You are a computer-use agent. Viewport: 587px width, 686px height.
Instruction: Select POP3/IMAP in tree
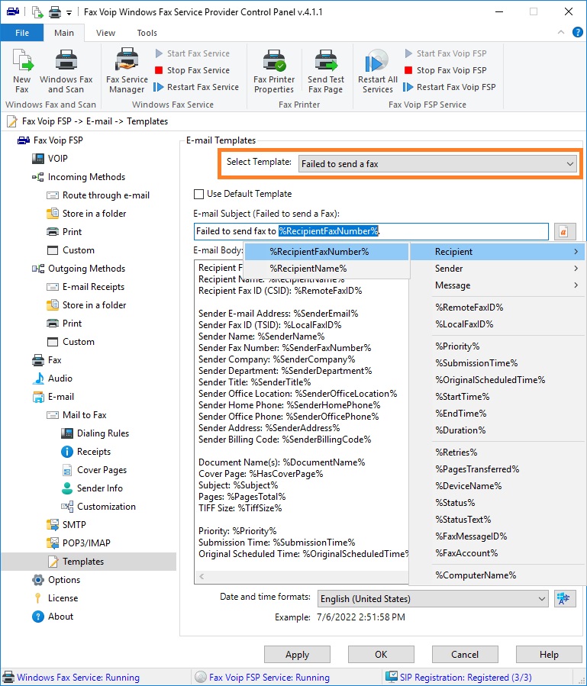coord(86,543)
